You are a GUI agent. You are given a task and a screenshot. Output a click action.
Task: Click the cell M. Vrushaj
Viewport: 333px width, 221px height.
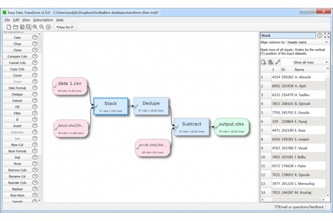pos(309,193)
